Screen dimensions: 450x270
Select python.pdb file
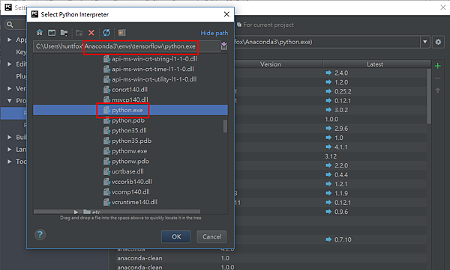coord(128,120)
